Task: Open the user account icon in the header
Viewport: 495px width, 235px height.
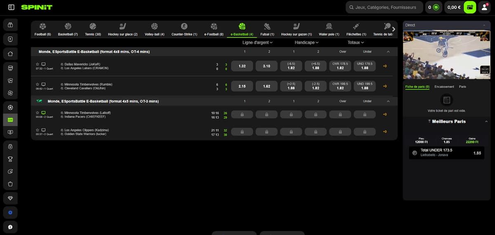Action: point(484,7)
